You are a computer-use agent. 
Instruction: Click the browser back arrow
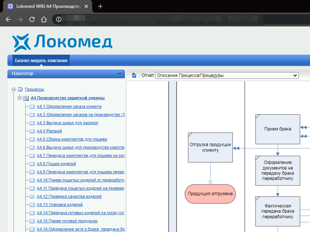tap(8, 19)
